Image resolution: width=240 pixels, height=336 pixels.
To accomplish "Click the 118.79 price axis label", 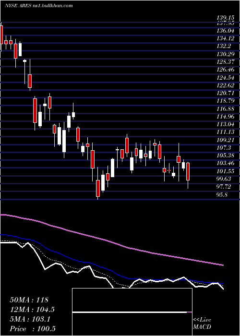I will pos(225,101).
